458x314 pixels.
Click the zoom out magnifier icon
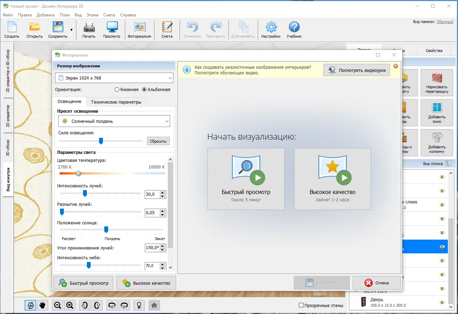point(58,305)
